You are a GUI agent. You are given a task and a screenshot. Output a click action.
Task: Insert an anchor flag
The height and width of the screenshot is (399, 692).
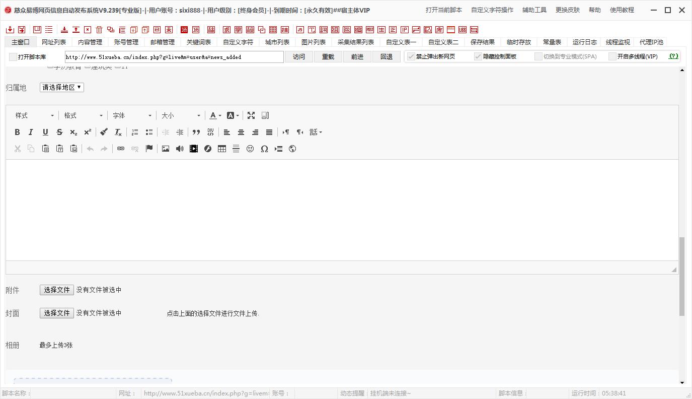149,149
